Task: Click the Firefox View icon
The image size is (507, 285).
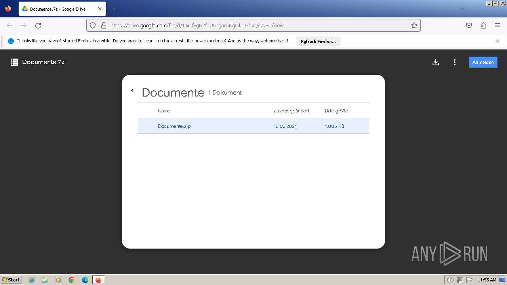Action: tap(8, 9)
